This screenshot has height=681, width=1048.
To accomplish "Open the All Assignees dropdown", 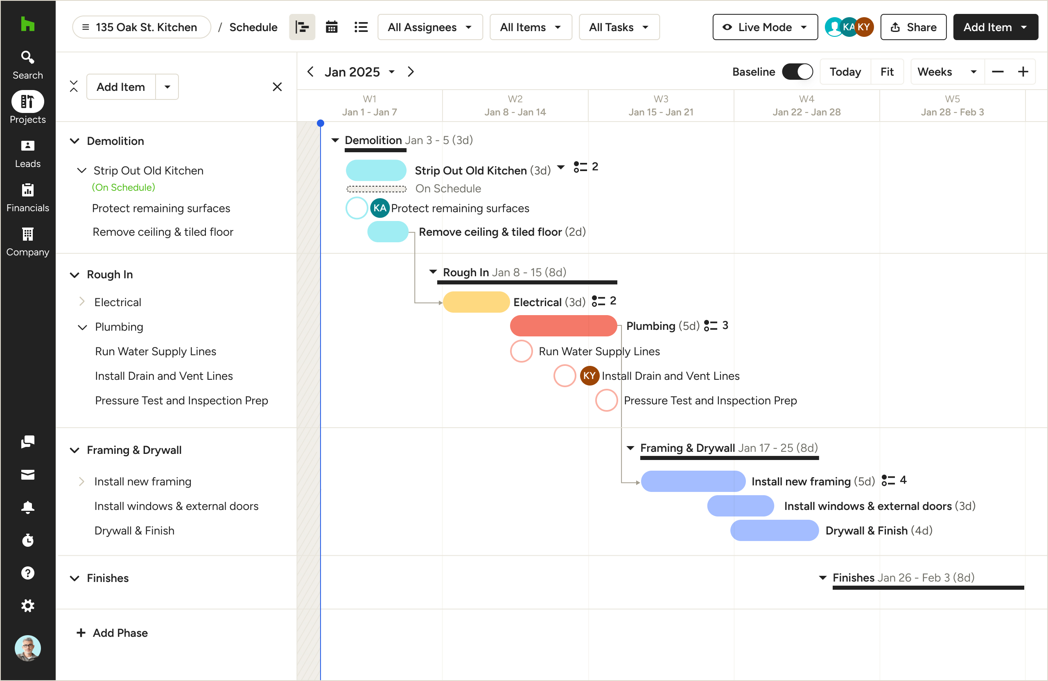I will pos(430,27).
